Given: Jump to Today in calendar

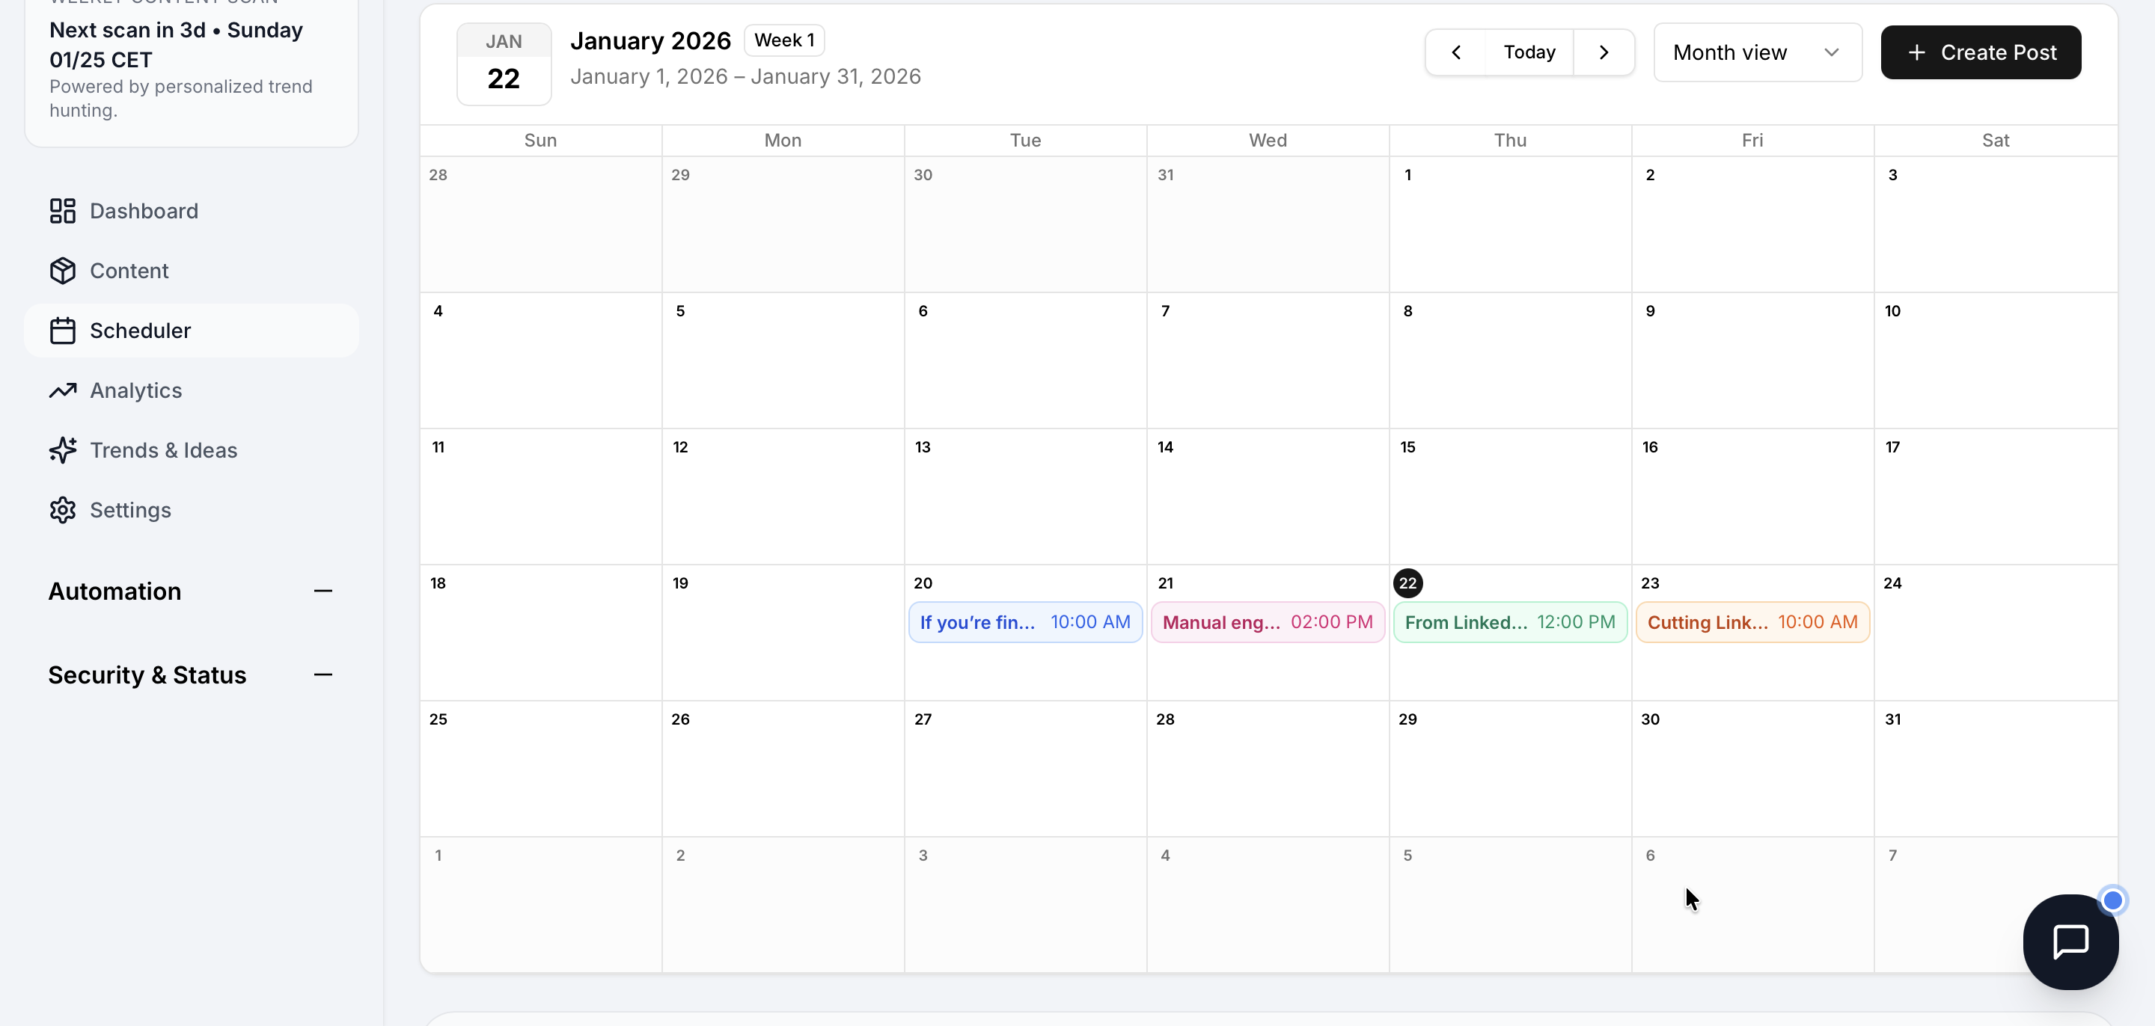Looking at the screenshot, I should (1529, 52).
